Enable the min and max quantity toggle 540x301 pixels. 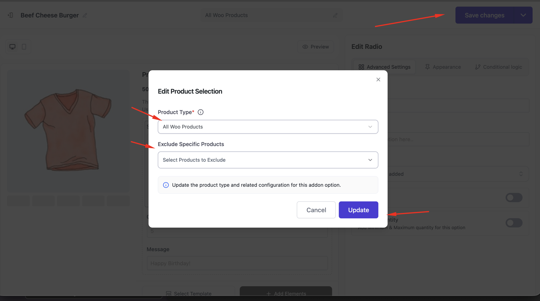point(514,223)
